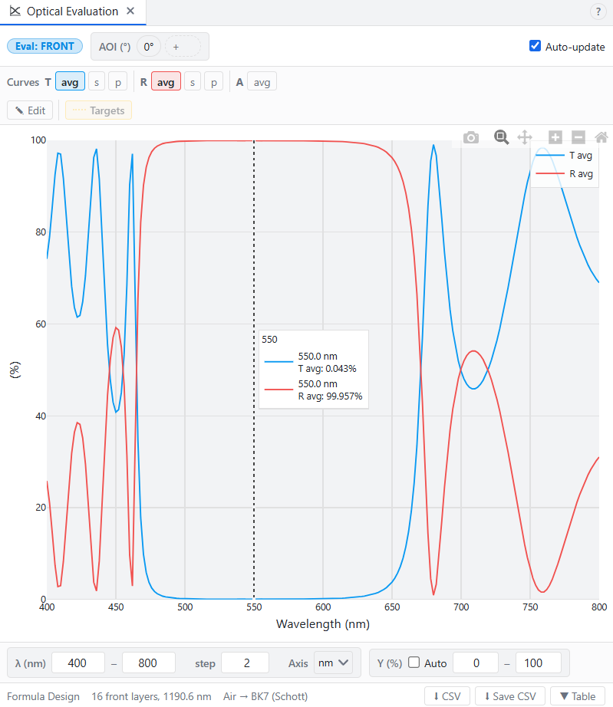Click the Edit button

(30, 110)
